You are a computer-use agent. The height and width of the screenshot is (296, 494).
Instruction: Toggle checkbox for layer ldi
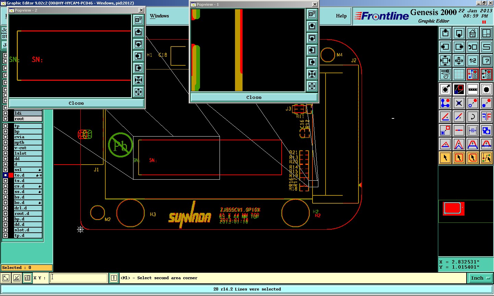click(5, 113)
